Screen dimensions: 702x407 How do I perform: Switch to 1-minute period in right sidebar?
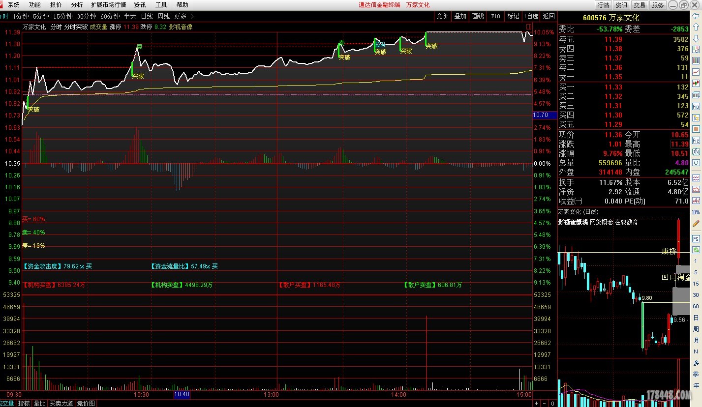[696, 261]
